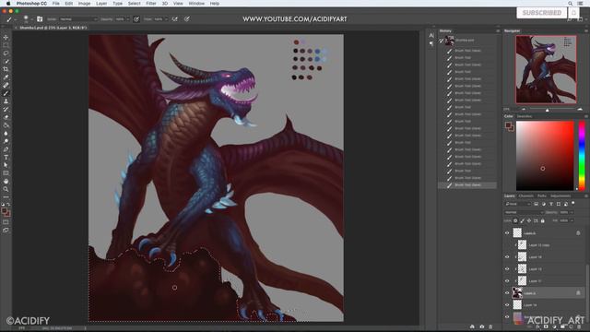
Task: Switch to the Swatches tab
Action: [525, 116]
